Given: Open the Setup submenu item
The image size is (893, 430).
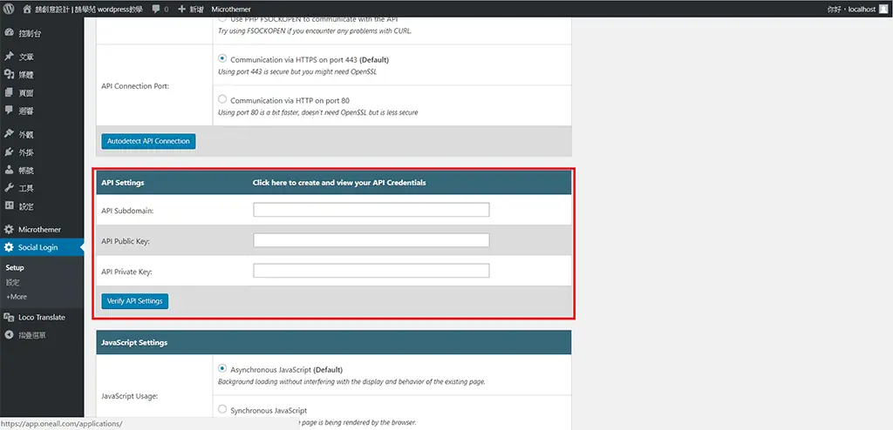Looking at the screenshot, I should click(x=15, y=268).
